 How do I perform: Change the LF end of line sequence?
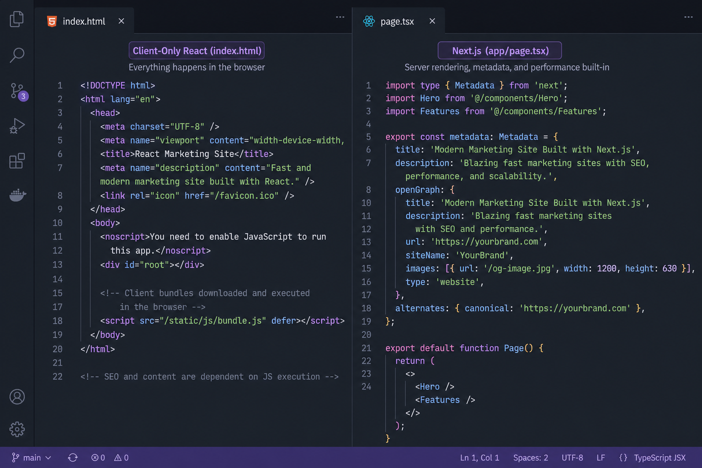click(601, 457)
